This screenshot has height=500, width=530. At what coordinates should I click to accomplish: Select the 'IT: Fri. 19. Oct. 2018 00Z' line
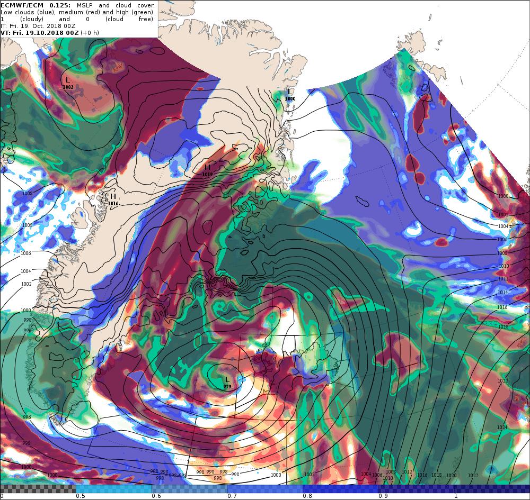[x=38, y=26]
